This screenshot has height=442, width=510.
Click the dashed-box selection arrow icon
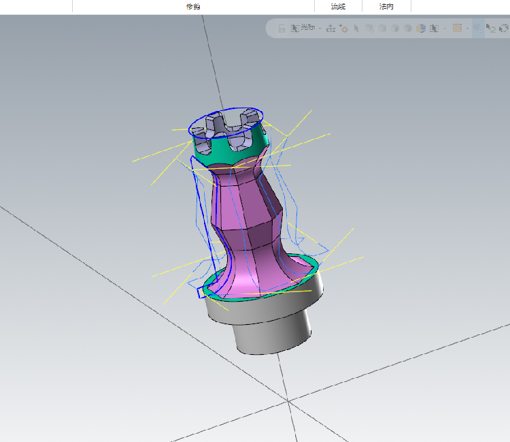tap(435, 29)
